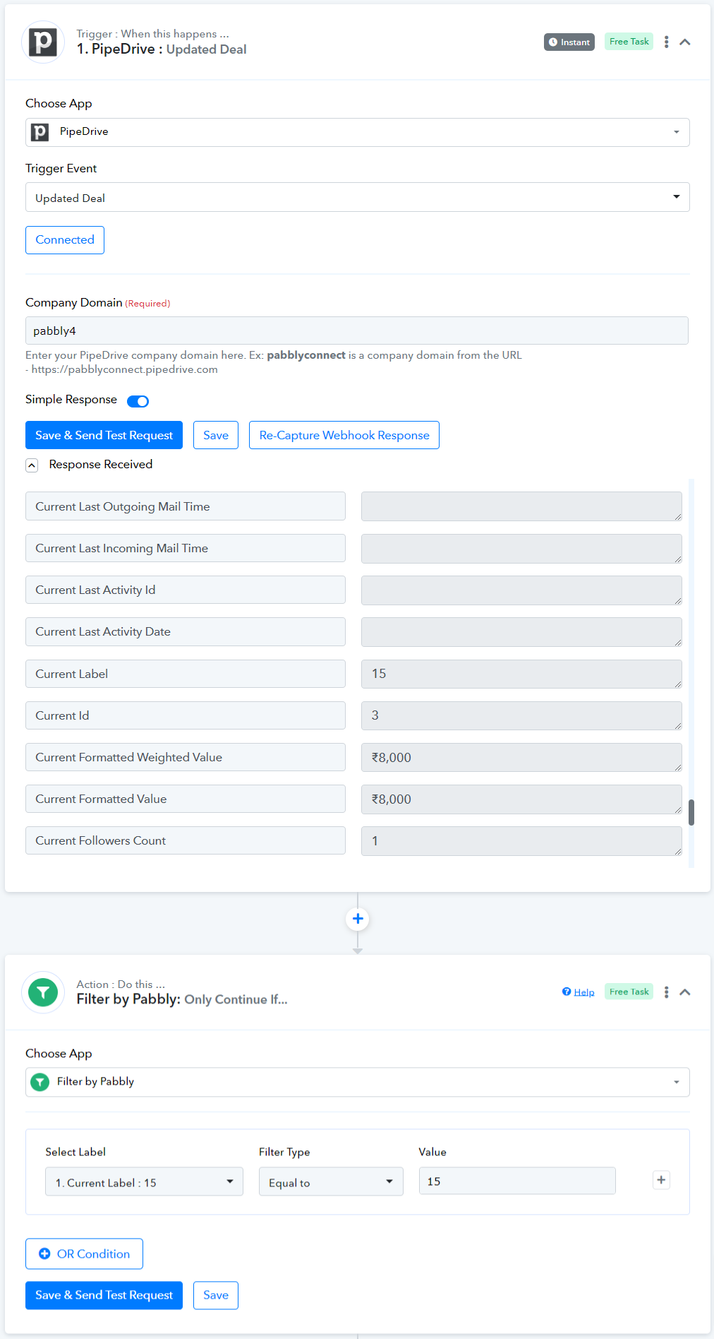Select the Current Last Activity Id field
The height and width of the screenshot is (1339, 714).
click(x=186, y=590)
